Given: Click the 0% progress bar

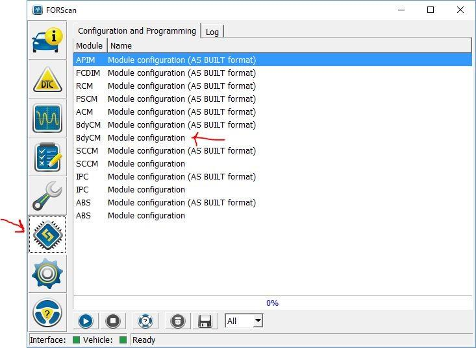Looking at the screenshot, I should (272, 303).
